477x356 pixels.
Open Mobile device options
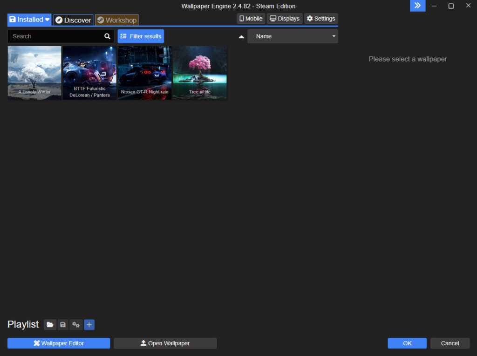pos(251,19)
